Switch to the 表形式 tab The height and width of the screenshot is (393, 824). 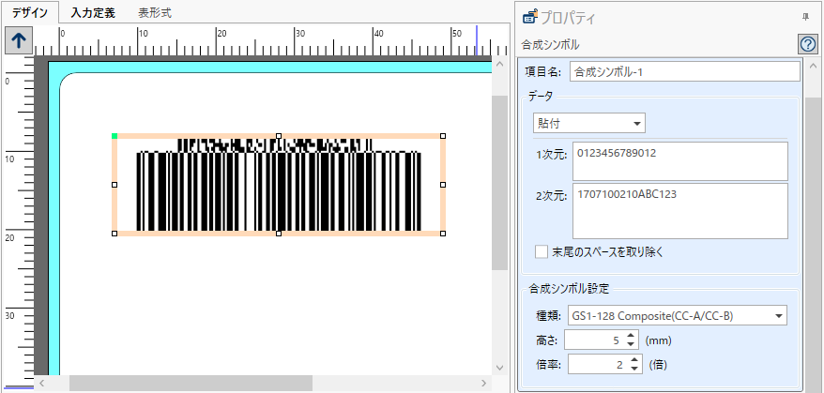coord(155,12)
